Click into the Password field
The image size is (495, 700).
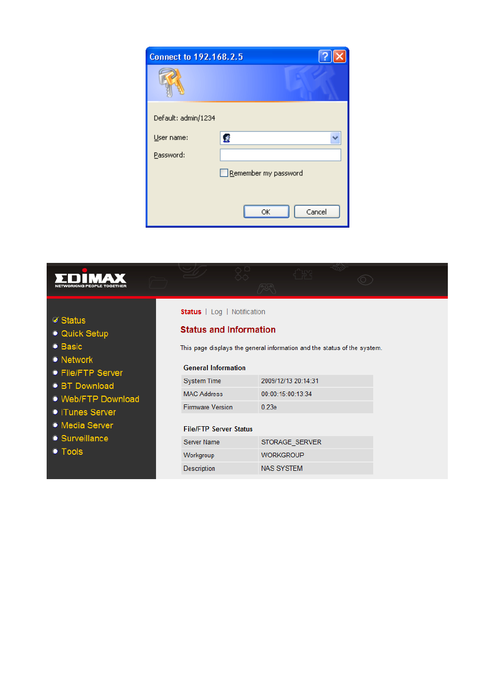pos(280,155)
